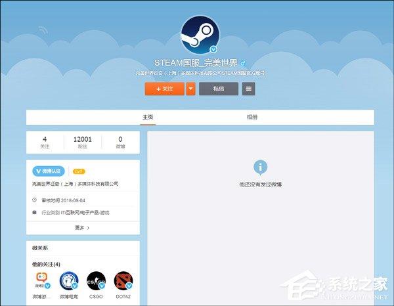Image resolution: width=394 pixels, height=306 pixels.
Task: Click the company description line under the username
Action: click(x=200, y=73)
